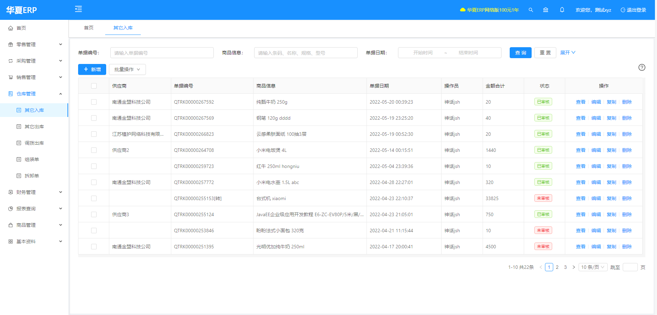Check the row for QTRK00000259723

[x=94, y=166]
